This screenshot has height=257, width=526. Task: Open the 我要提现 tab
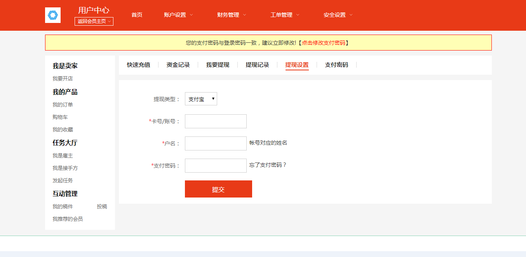click(218, 65)
